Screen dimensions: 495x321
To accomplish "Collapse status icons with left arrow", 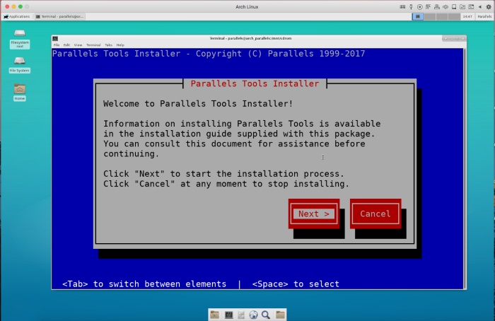I will [x=480, y=6].
